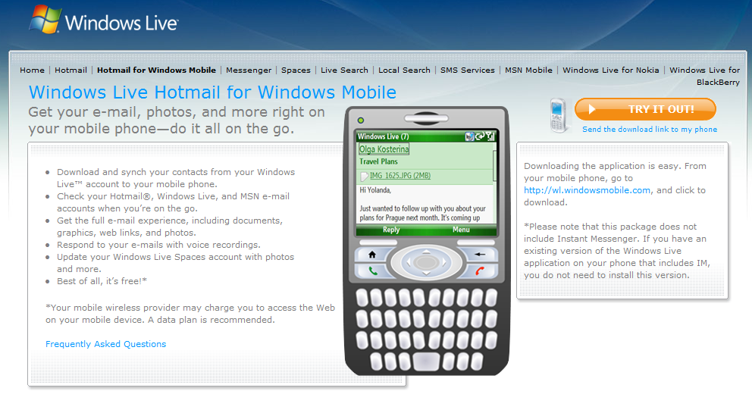Click the IMG 1625.JPG (2MB) attachment link

pos(400,176)
